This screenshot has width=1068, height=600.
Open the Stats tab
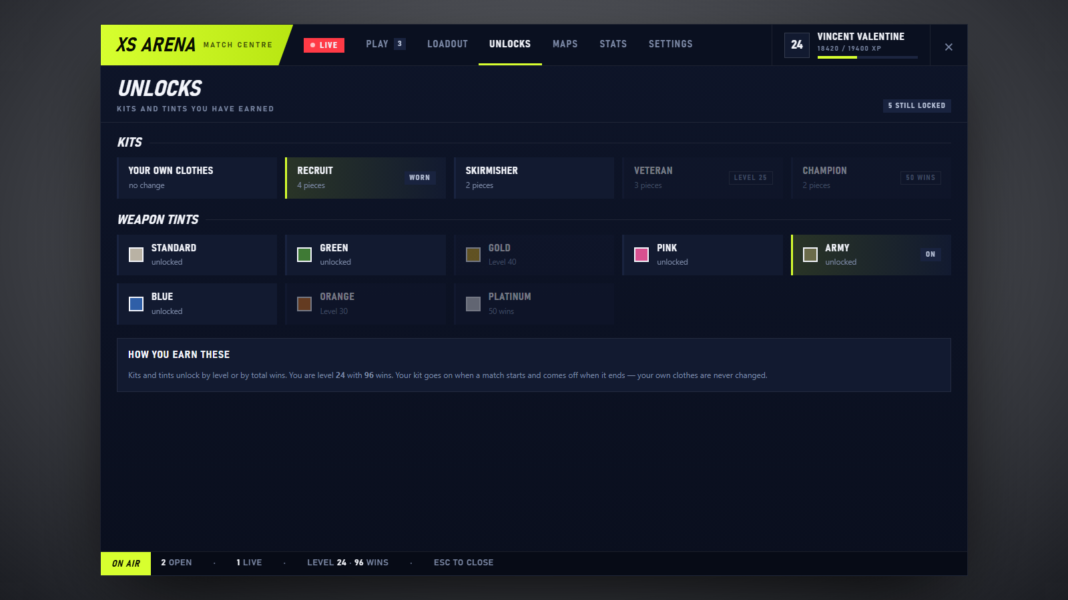pyautogui.click(x=613, y=44)
